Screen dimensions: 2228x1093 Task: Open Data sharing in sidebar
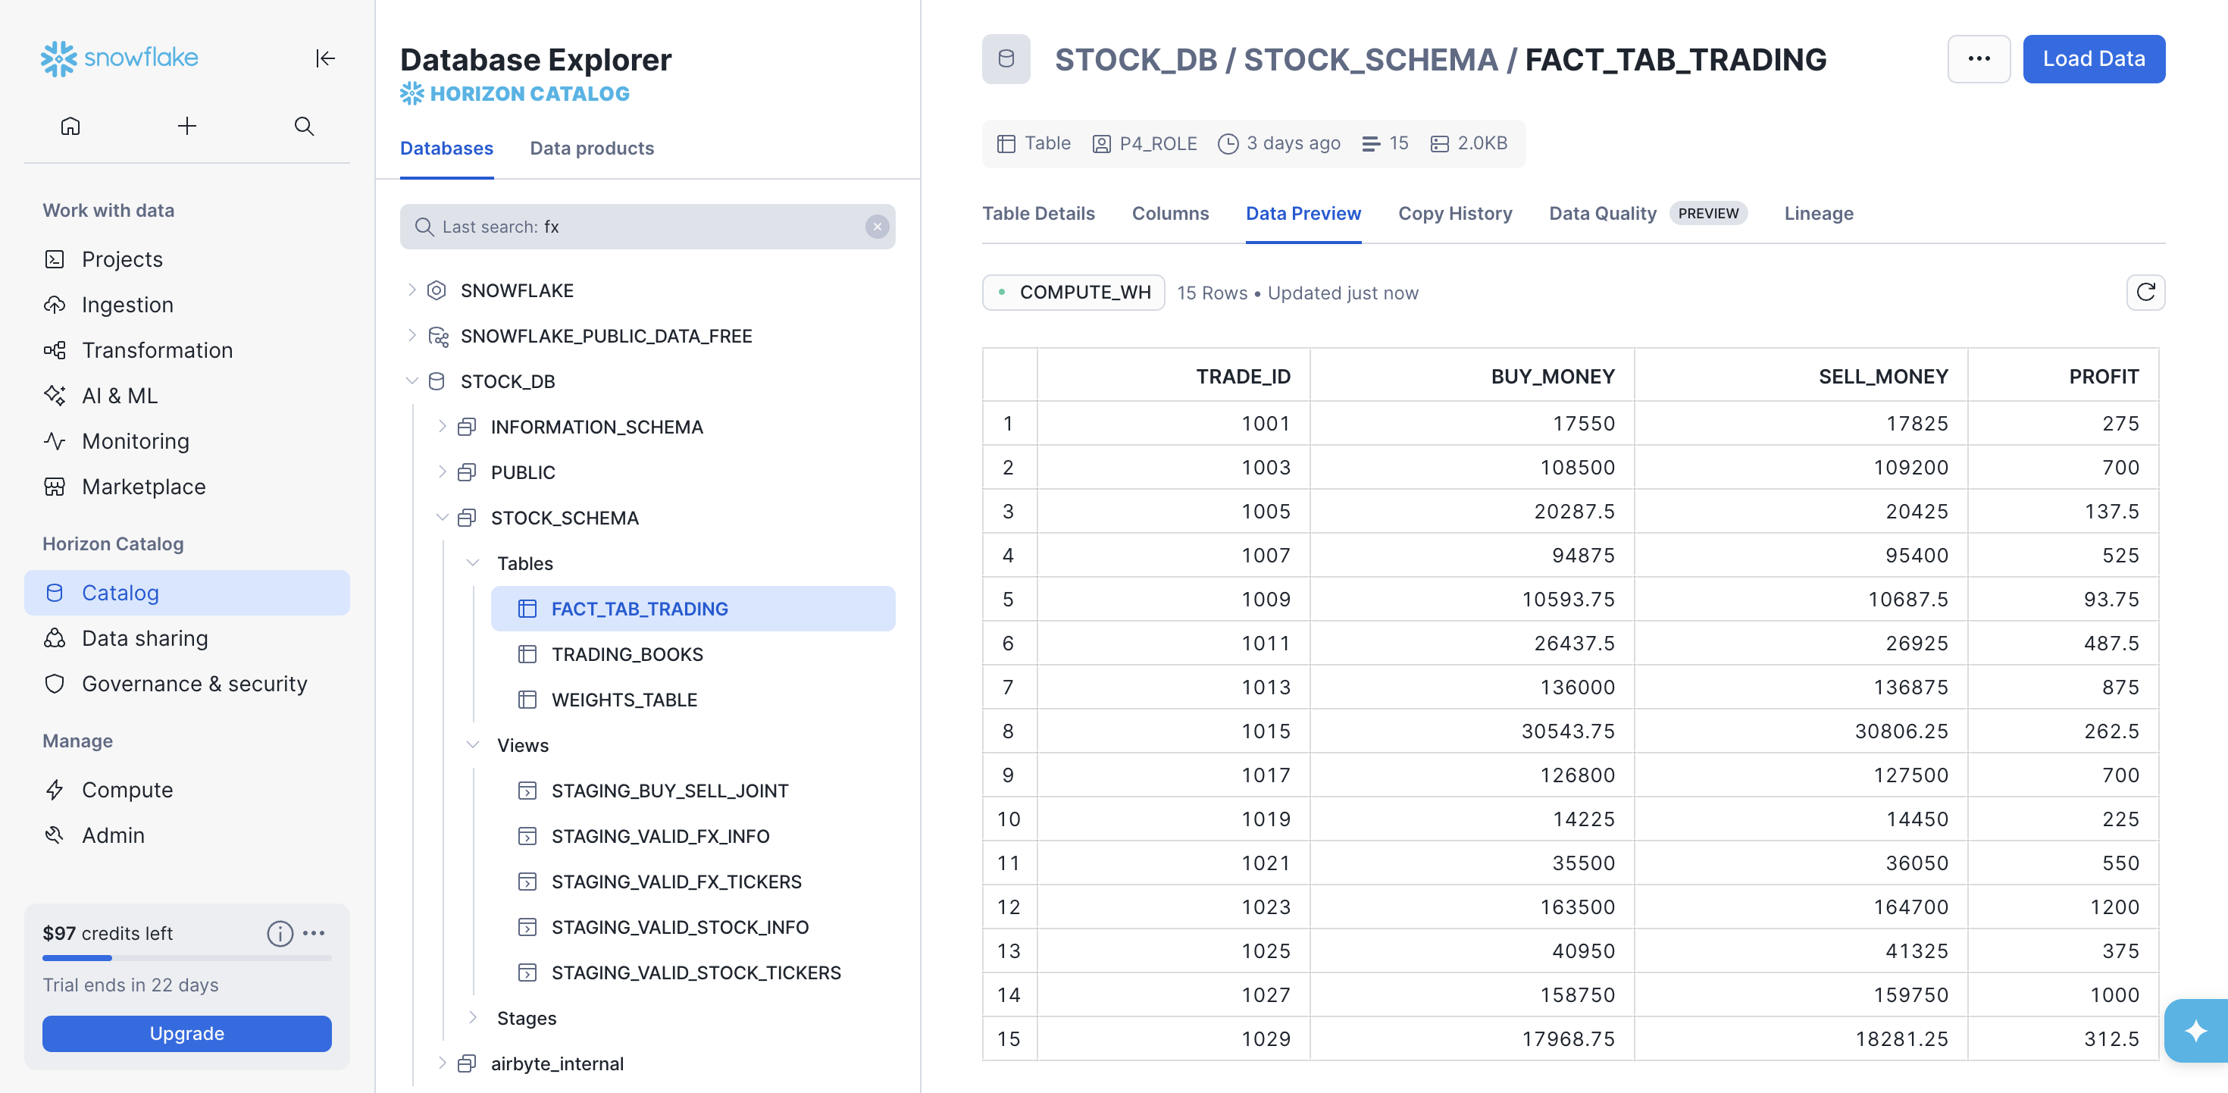(187, 637)
